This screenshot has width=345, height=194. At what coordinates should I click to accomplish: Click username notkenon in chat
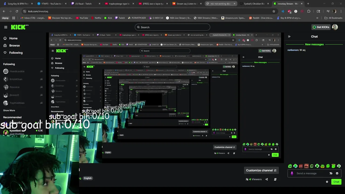293,50
